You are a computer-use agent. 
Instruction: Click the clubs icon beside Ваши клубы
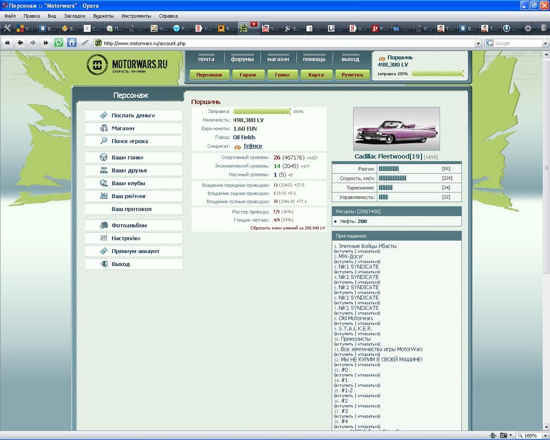[x=103, y=183]
